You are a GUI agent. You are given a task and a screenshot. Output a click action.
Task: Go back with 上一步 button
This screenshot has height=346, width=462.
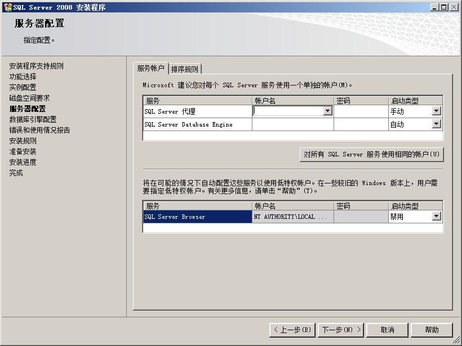coord(292,330)
